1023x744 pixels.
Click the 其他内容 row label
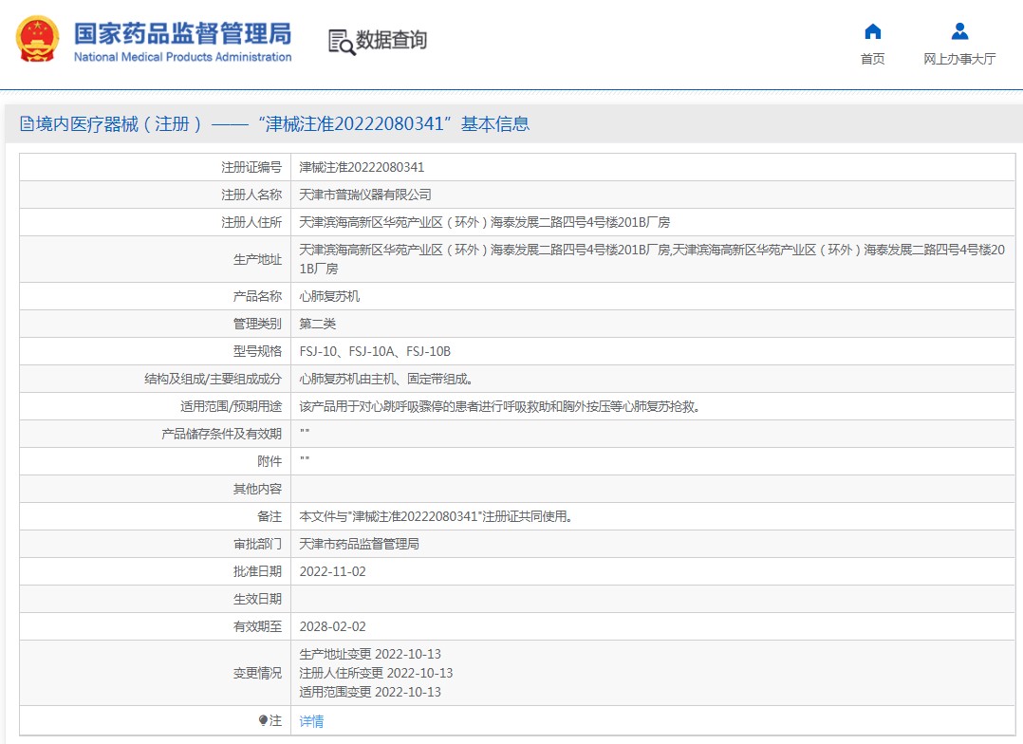[257, 489]
